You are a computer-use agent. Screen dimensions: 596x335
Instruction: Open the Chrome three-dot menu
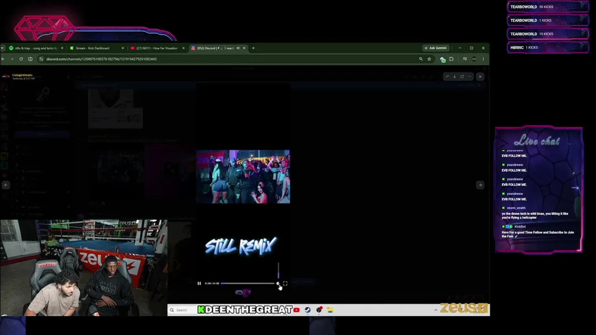[x=483, y=59]
